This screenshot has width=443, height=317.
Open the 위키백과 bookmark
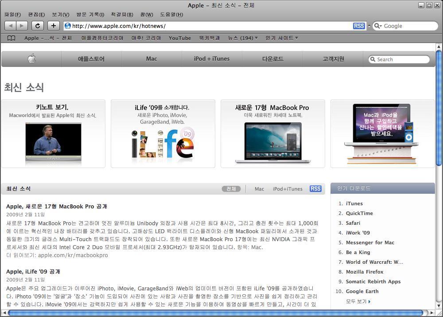pos(210,38)
